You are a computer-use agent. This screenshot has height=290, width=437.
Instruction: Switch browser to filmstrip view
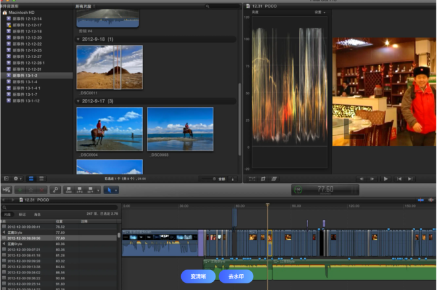pyautogui.click(x=30, y=178)
